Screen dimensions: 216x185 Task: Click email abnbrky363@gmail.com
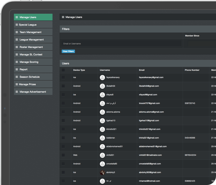150,172
